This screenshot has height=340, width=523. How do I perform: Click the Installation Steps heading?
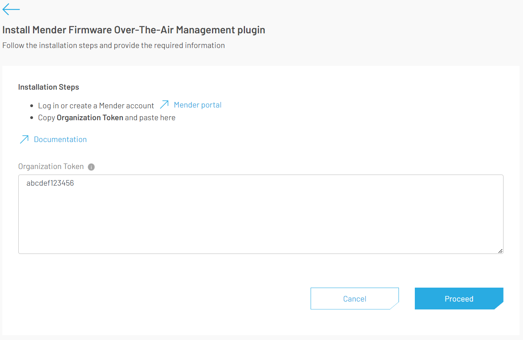(x=49, y=87)
